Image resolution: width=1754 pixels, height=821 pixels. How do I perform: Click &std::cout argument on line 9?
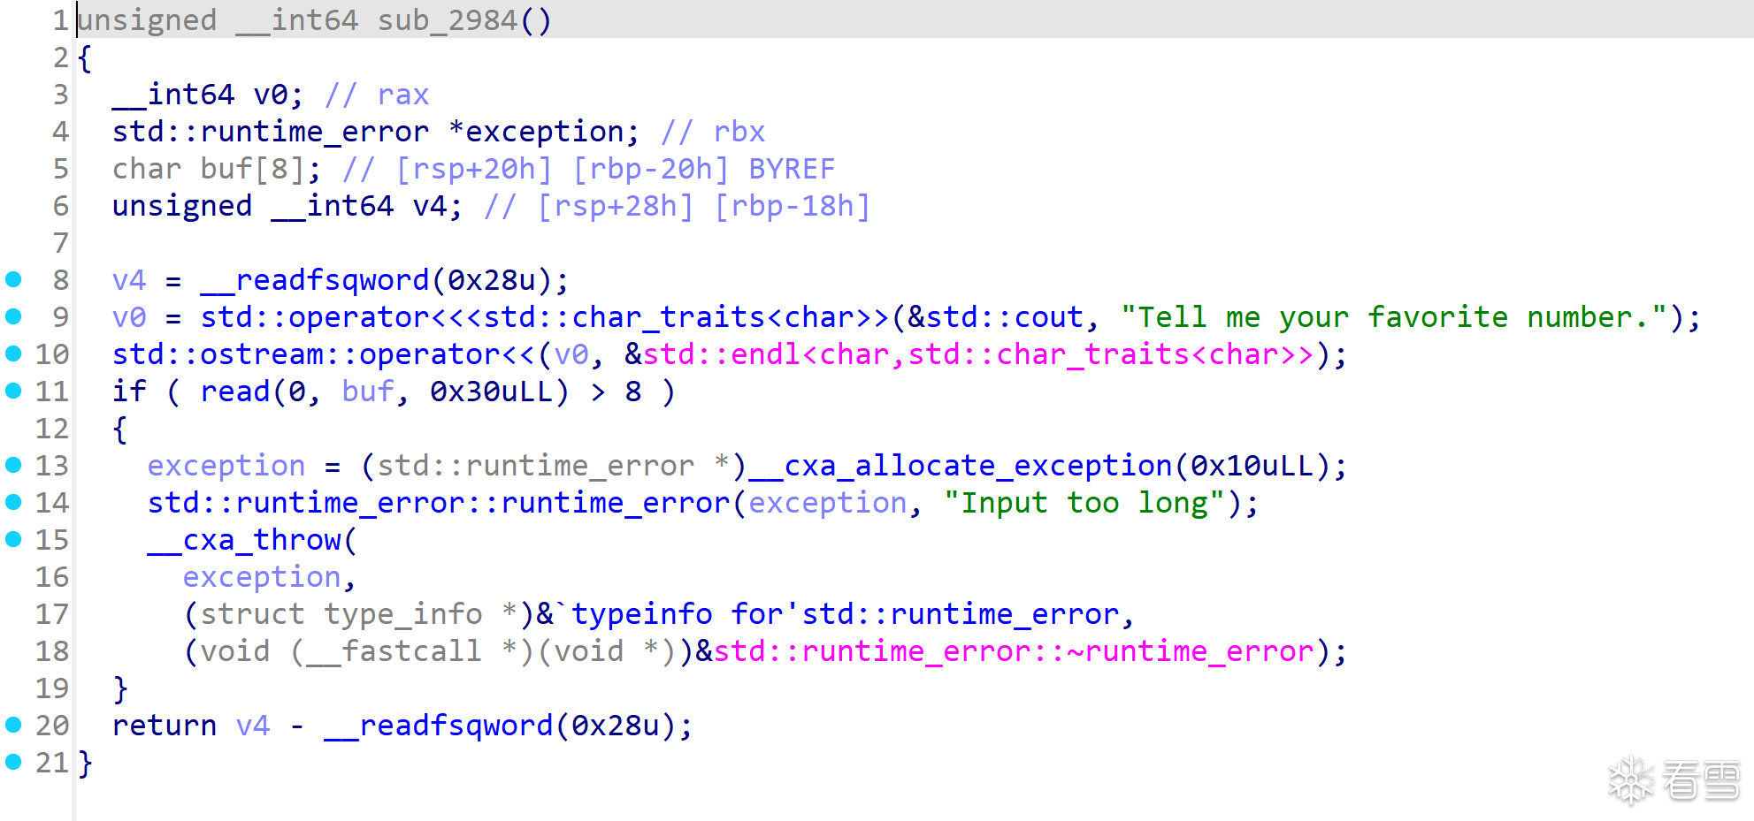(x=995, y=317)
